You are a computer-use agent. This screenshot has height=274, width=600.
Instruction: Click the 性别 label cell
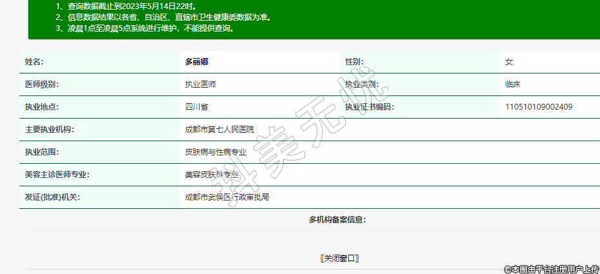(352, 62)
